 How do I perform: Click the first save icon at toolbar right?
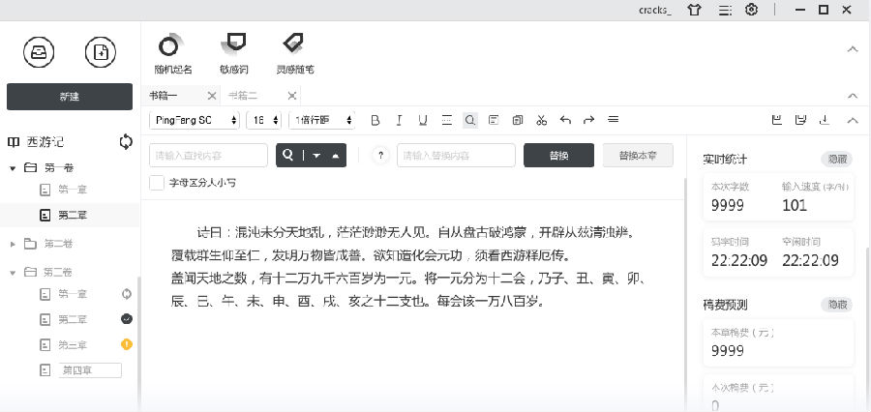777,119
